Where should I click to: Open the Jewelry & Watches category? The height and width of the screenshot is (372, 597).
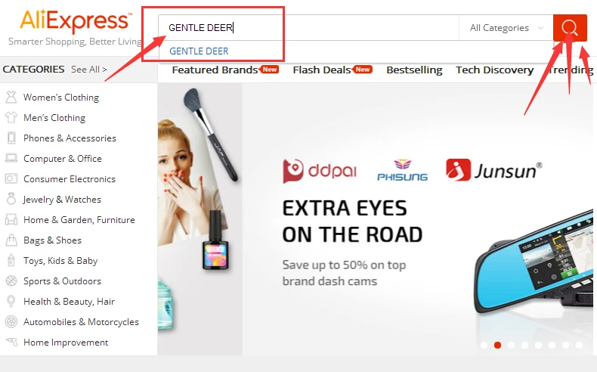[x=62, y=200]
